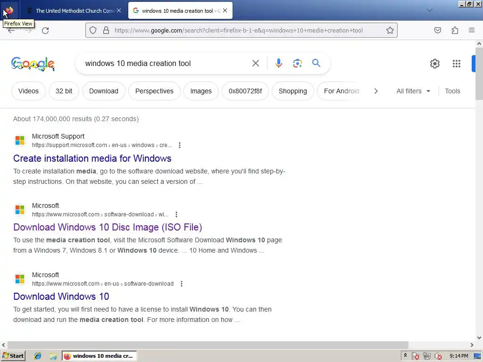Save page to Pocket
483x362 pixels.
tap(438, 30)
